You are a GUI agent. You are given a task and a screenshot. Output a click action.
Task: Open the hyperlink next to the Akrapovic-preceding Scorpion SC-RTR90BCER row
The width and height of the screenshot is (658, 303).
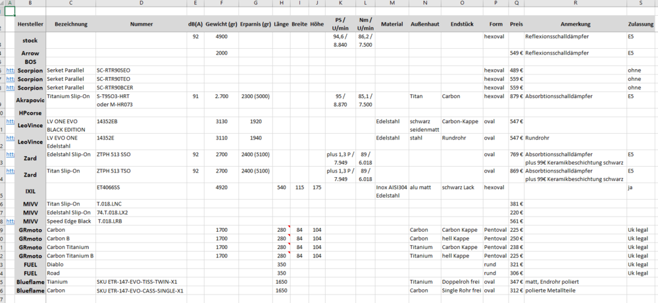coord(9,87)
